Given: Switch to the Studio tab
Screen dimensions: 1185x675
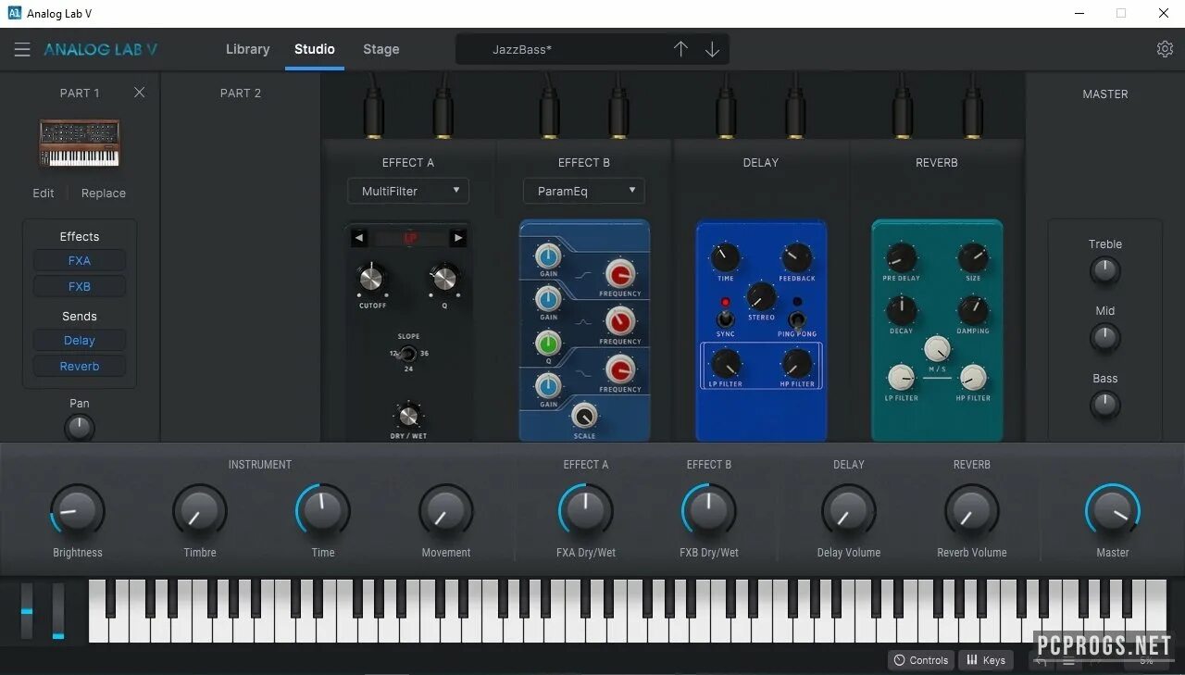Looking at the screenshot, I should click(315, 49).
